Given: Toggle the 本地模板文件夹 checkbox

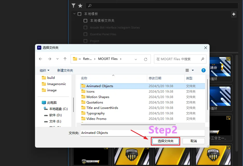Looking at the screenshot, I should 85,21.
